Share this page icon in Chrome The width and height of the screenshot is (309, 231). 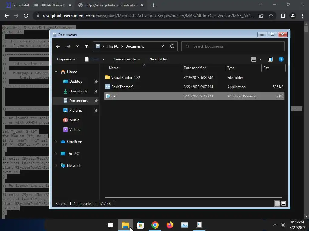click(x=261, y=16)
